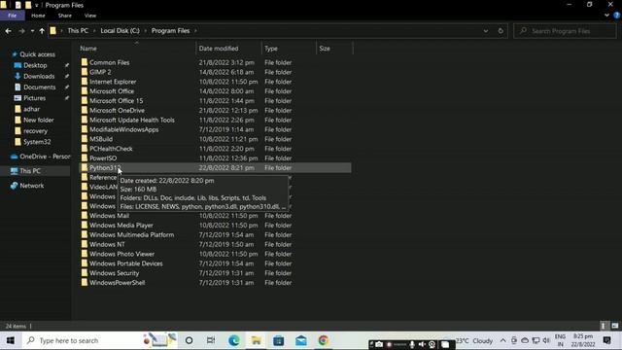Click Program Files breadcrumb

[171, 31]
